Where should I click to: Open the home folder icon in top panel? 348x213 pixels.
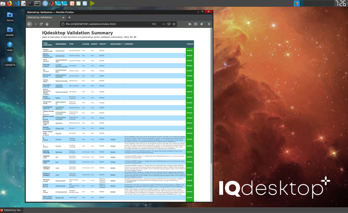click(3, 3)
